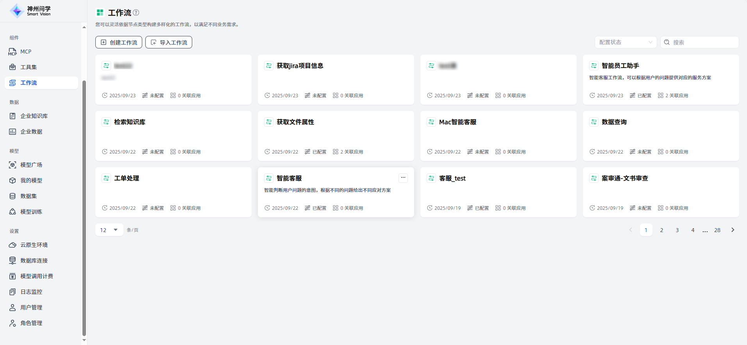Go to next page with right arrow
Image resolution: width=747 pixels, height=345 pixels.
pyautogui.click(x=733, y=230)
